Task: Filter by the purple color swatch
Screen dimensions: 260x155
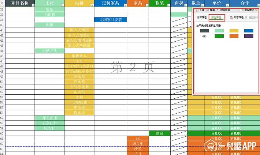Action: (x=248, y=36)
